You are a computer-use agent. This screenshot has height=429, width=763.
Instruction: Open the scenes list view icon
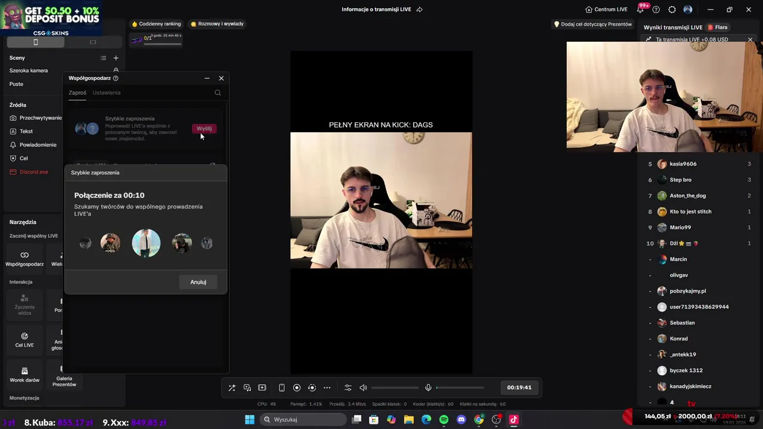(x=103, y=58)
